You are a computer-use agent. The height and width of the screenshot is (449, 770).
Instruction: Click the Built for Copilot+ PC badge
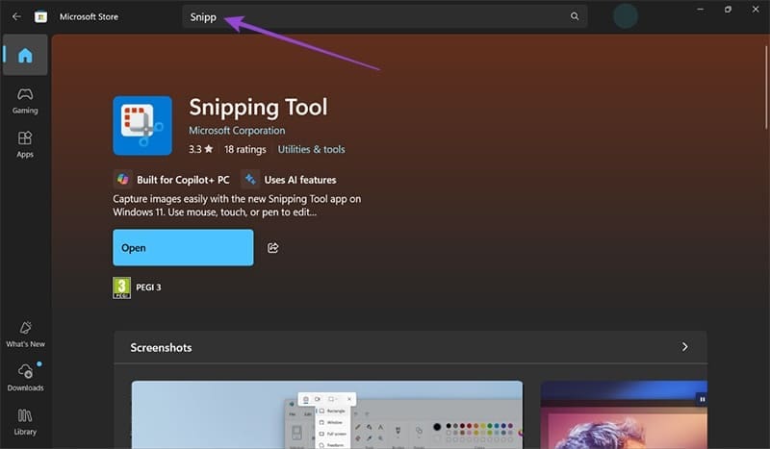171,180
